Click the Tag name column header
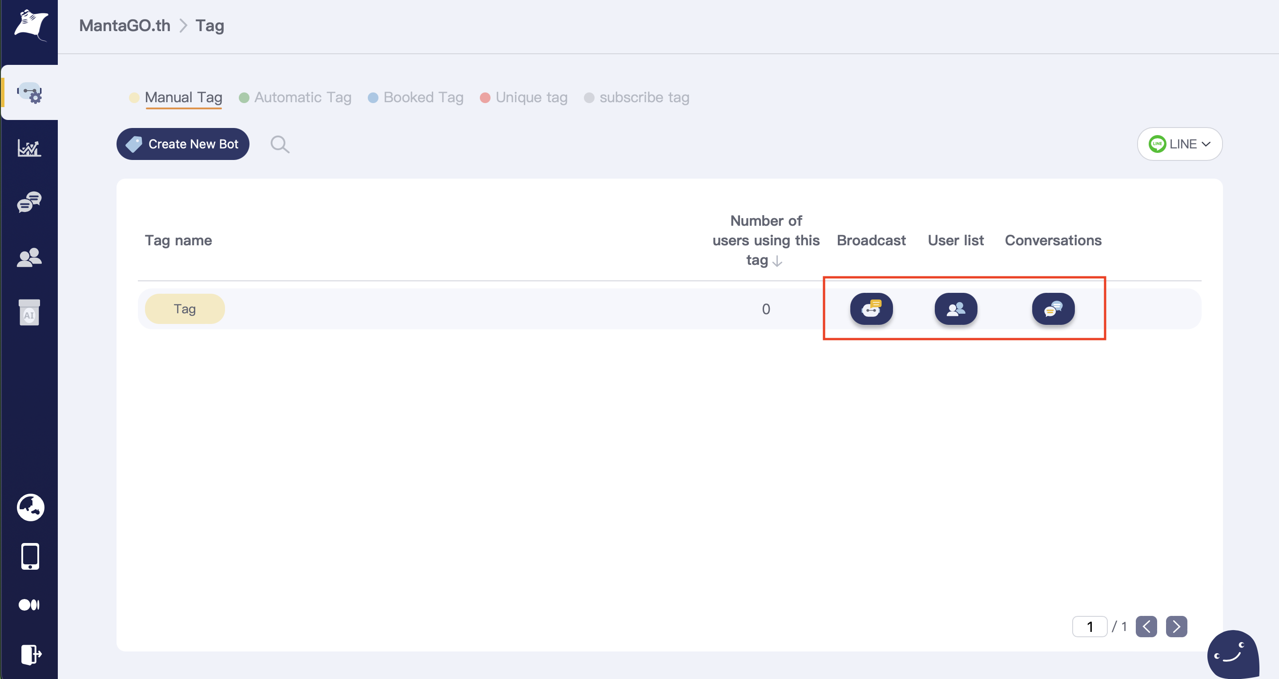Image resolution: width=1279 pixels, height=679 pixels. [178, 240]
